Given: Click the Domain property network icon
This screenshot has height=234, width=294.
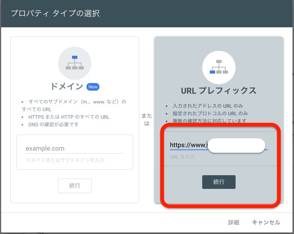Looking at the screenshot, I should coord(74,63).
